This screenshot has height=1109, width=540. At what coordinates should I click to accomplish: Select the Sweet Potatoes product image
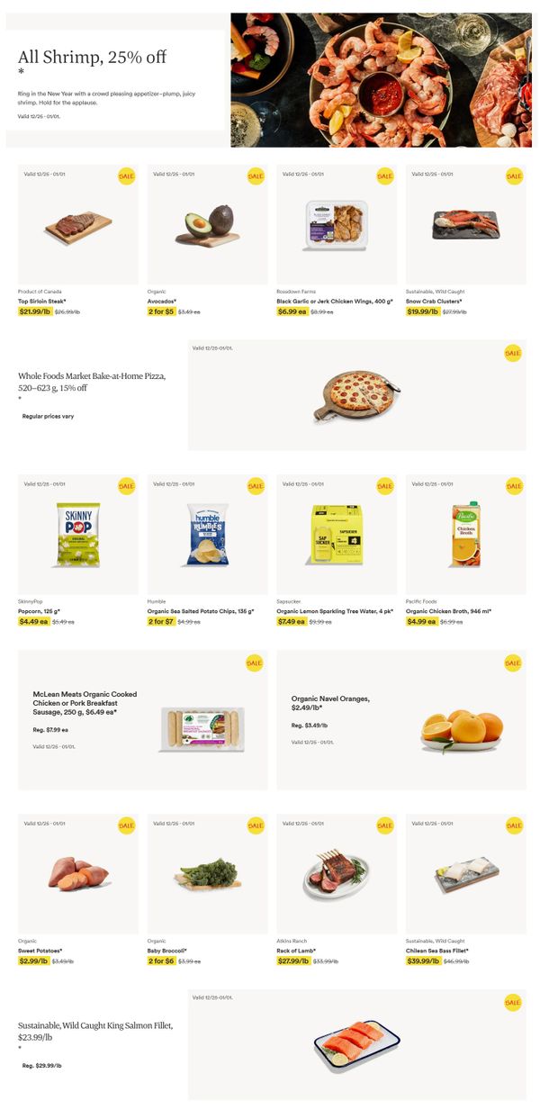78,873
